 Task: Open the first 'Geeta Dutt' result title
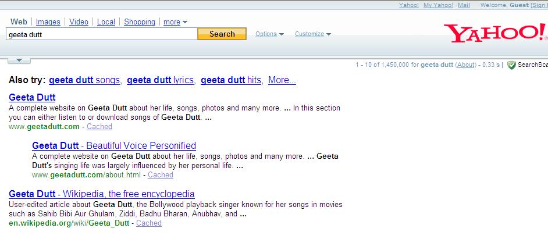(x=32, y=97)
